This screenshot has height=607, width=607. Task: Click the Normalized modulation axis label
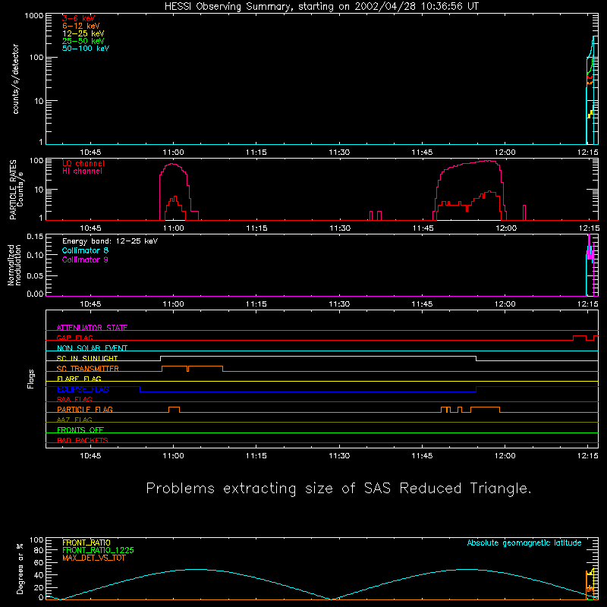tap(14, 265)
